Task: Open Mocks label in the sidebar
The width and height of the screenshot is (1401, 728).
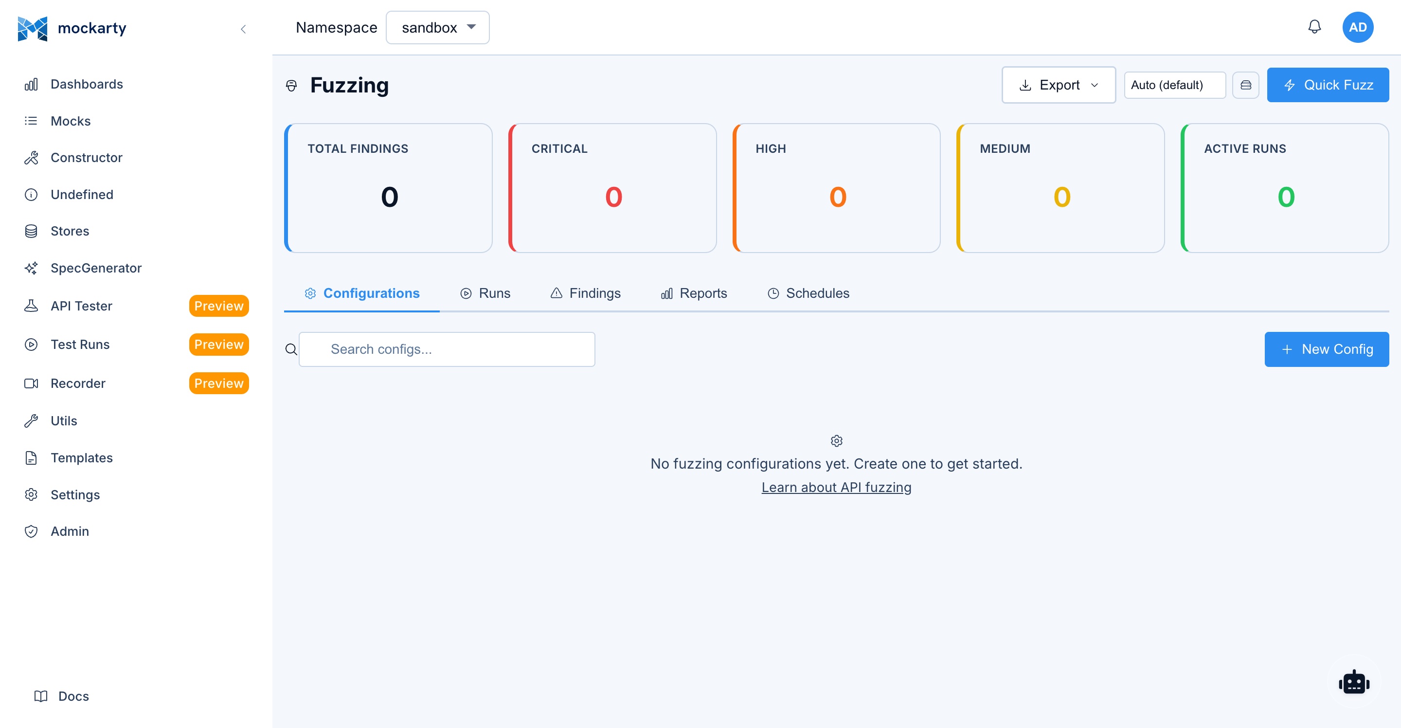Action: (71, 121)
